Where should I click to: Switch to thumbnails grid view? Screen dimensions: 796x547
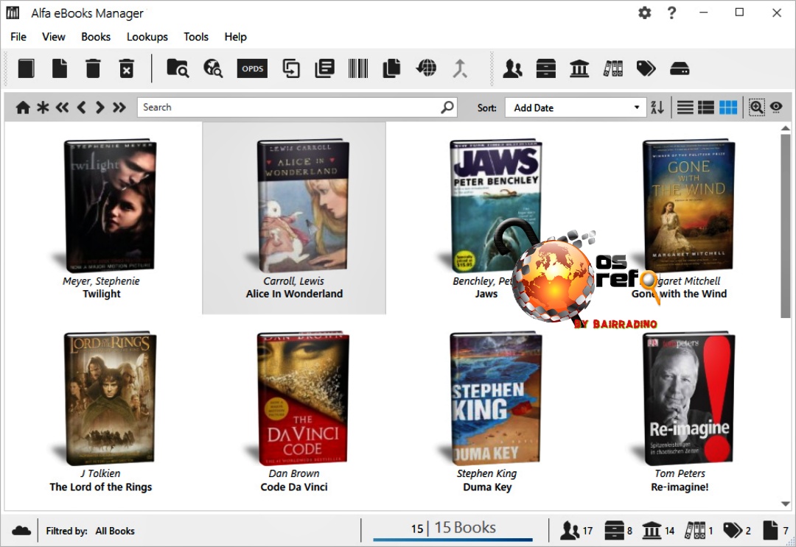728,107
